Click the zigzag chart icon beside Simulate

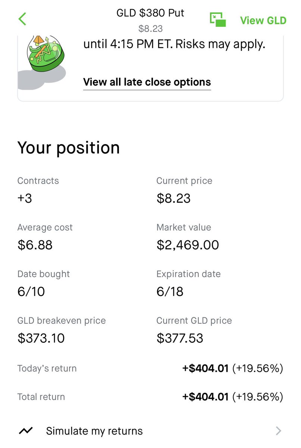26,431
